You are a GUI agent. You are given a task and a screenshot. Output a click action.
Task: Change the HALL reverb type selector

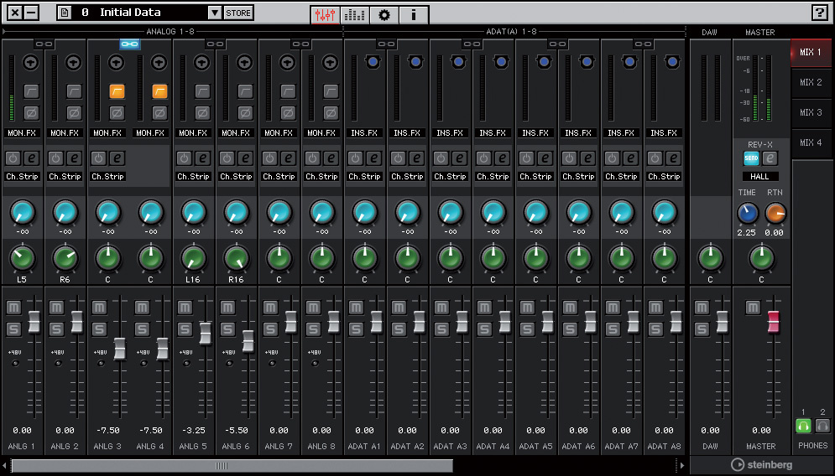click(x=761, y=177)
